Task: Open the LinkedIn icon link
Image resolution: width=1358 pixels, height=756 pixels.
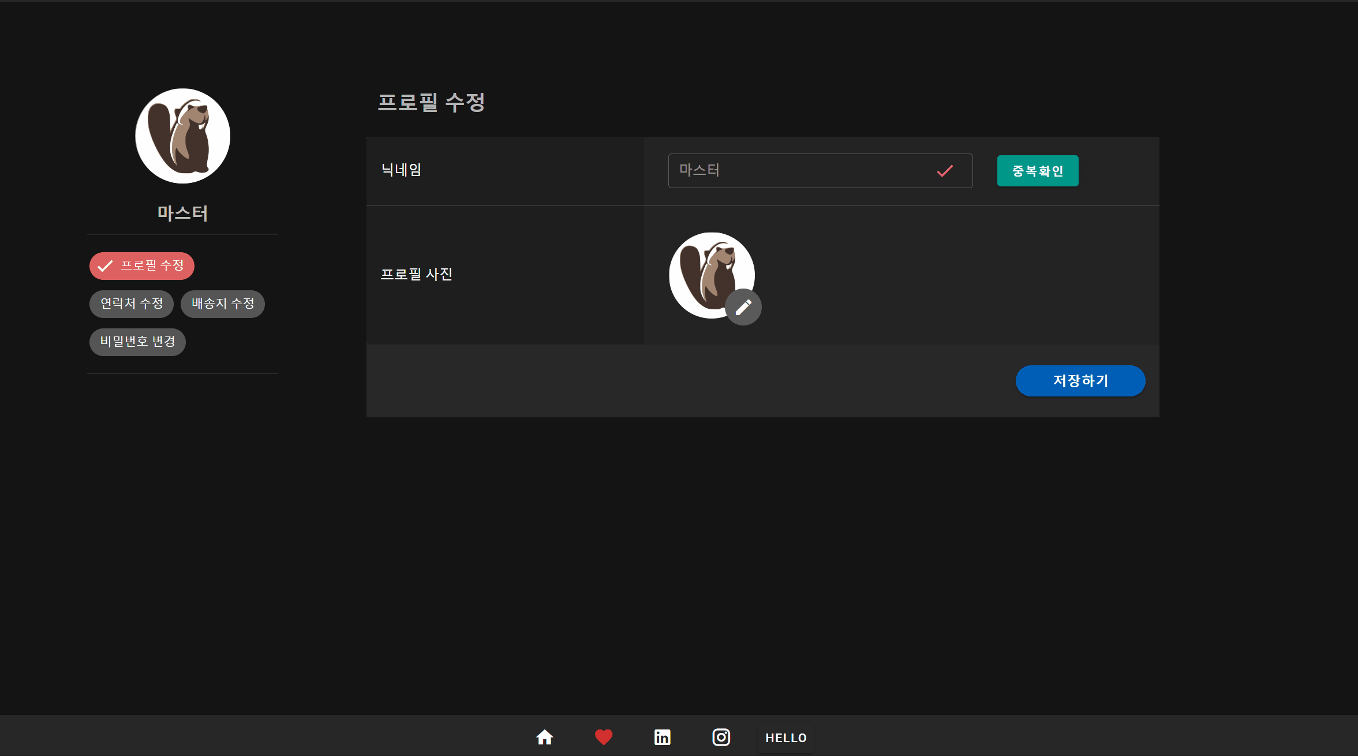Action: (x=662, y=737)
